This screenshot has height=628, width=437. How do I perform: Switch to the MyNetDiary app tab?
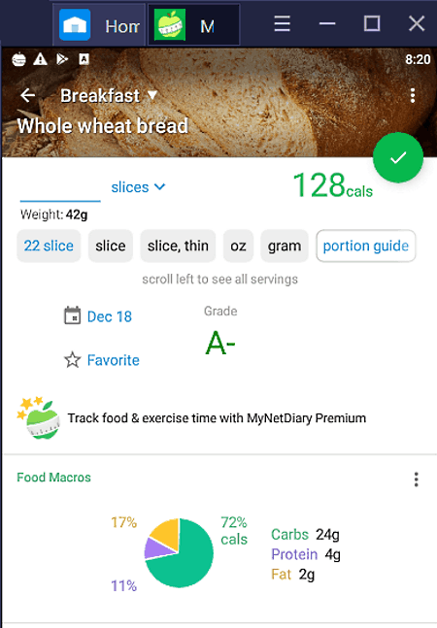tap(194, 25)
